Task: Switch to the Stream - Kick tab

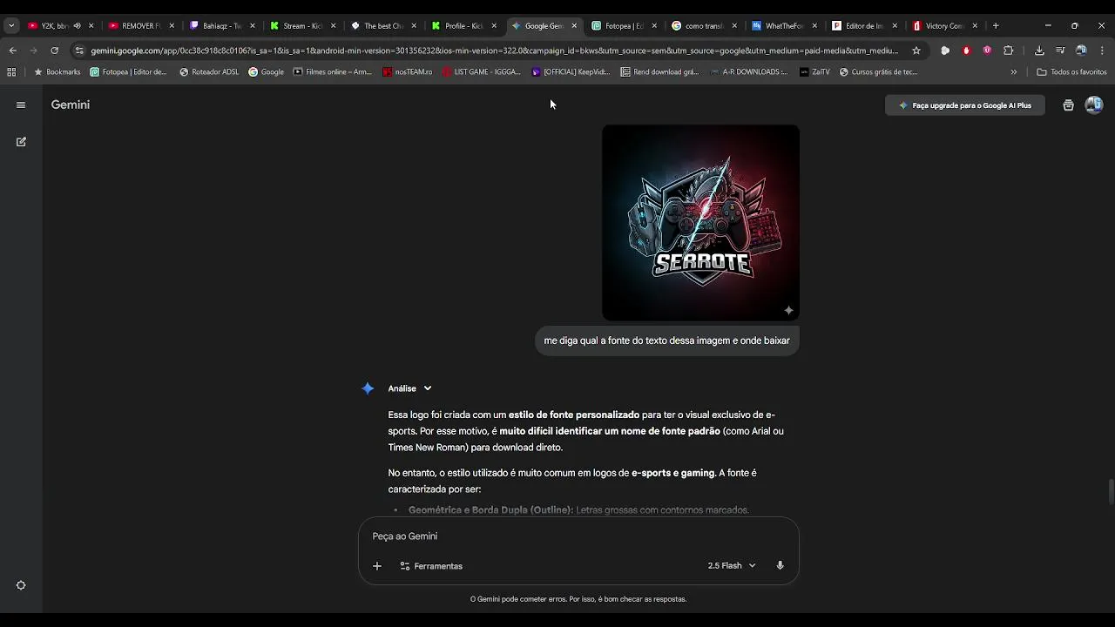Action: pyautogui.click(x=302, y=26)
